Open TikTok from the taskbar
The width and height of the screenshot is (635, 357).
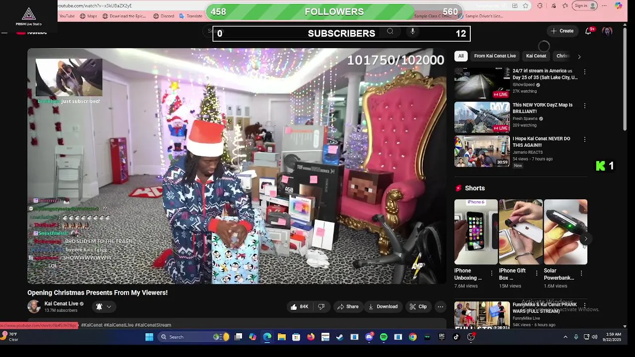[456, 337]
